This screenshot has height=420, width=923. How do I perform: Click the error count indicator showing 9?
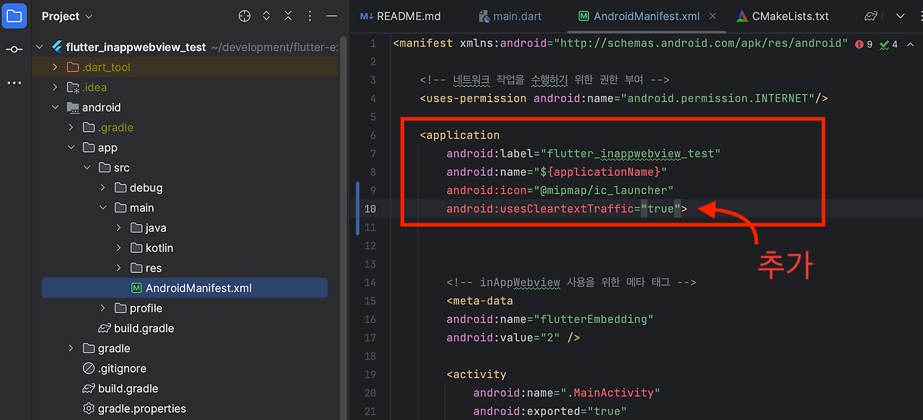(x=864, y=44)
